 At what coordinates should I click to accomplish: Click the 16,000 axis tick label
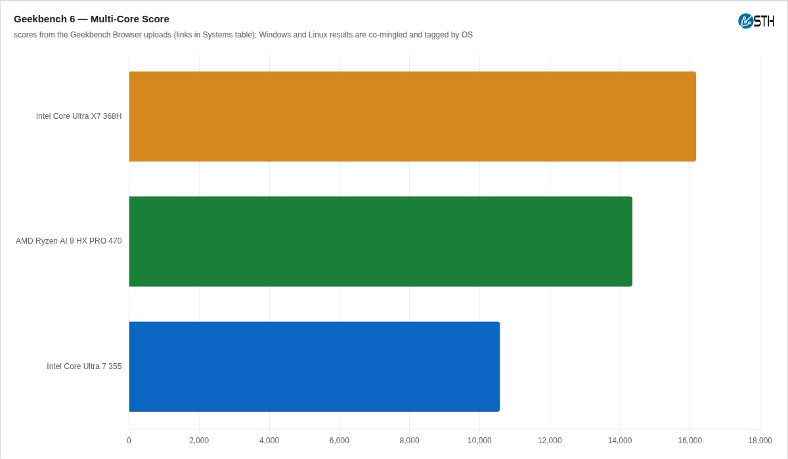point(689,440)
